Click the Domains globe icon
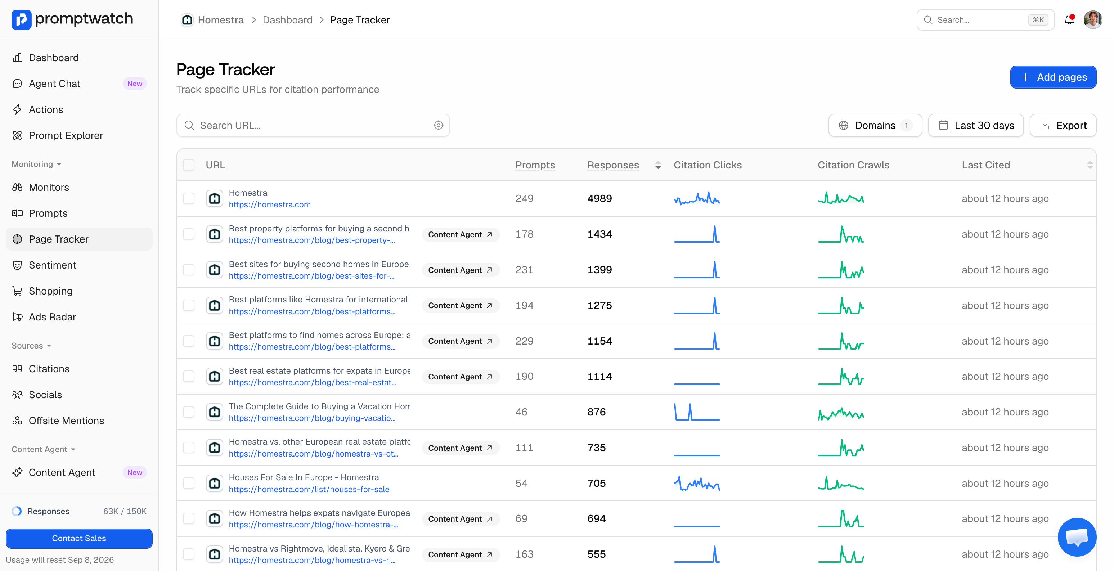Screen dimensions: 1114x571 843,125
